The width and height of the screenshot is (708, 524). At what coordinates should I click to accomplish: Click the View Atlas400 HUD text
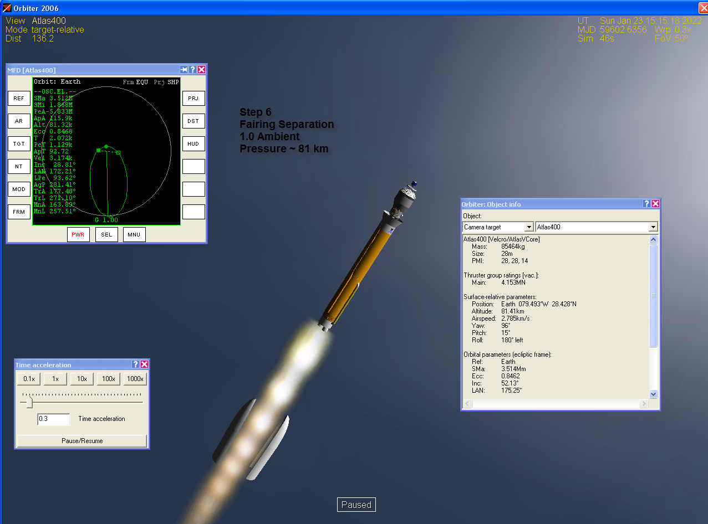click(x=35, y=21)
